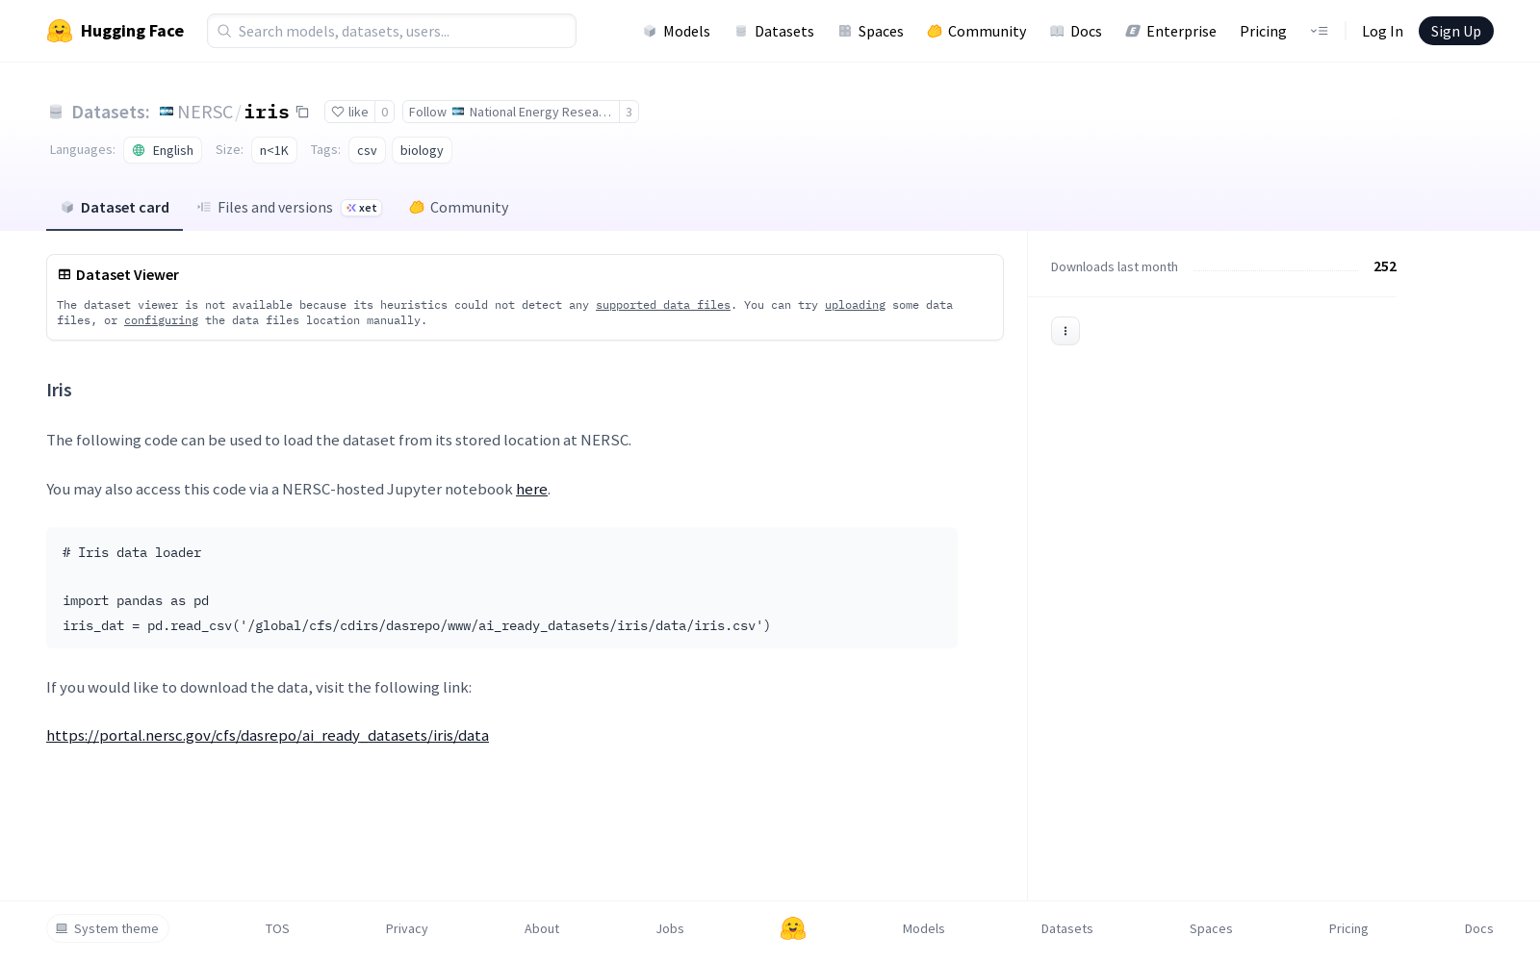This screenshot has height=962, width=1540.
Task: Click the Hugging Face emoji in footer
Action: tap(793, 928)
